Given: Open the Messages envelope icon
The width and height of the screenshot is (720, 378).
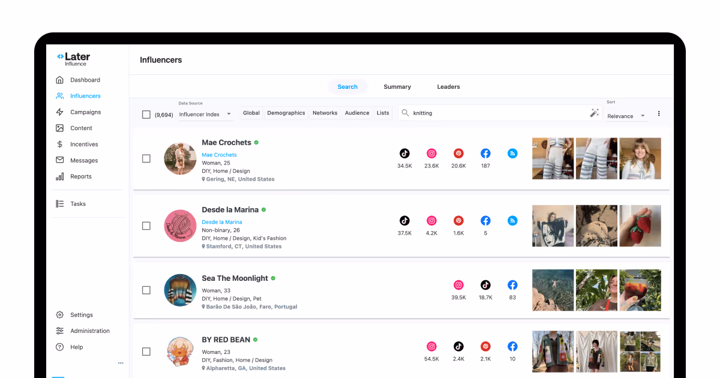Looking at the screenshot, I should tap(59, 160).
